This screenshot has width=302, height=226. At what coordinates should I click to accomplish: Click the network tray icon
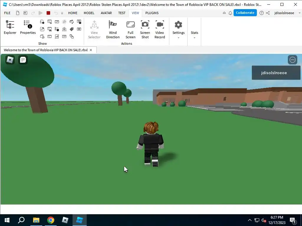pos(257,220)
